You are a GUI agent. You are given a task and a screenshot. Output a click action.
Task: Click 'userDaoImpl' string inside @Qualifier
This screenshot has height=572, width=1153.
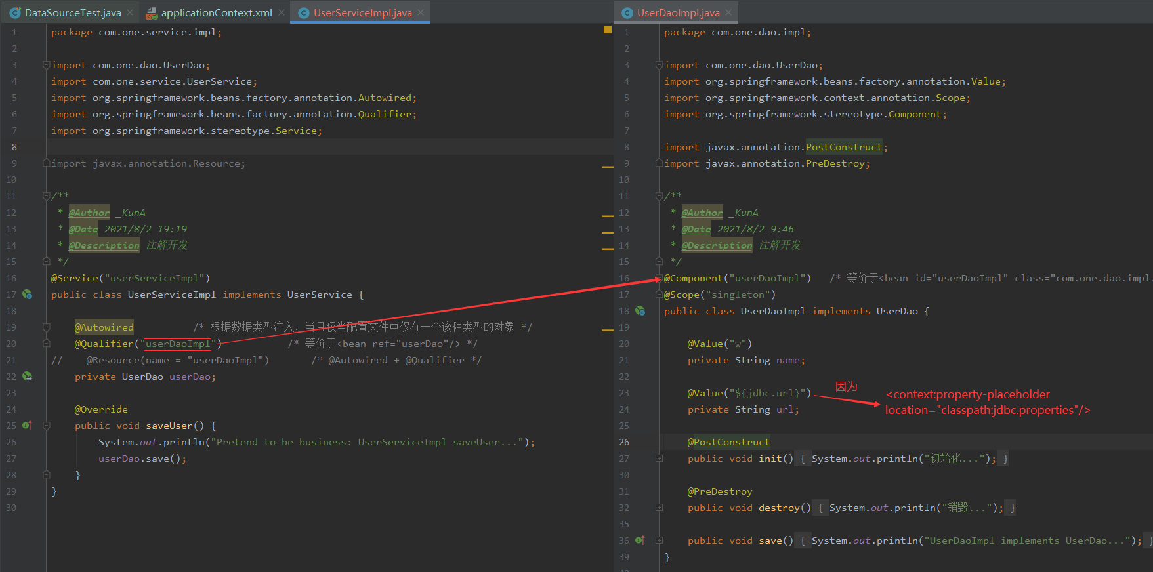177,344
